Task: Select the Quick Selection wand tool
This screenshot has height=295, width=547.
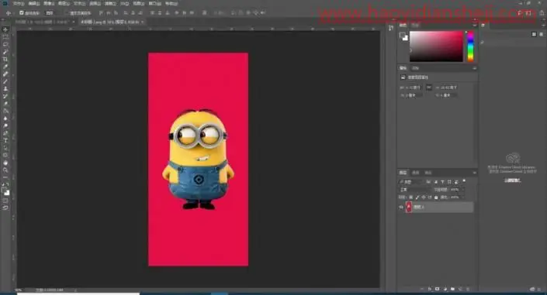Action: [x=5, y=52]
